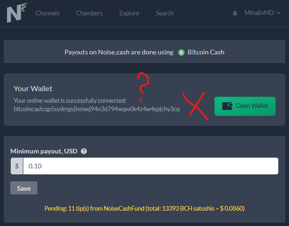Go to Channels
The height and width of the screenshot is (226, 289).
(x=48, y=13)
